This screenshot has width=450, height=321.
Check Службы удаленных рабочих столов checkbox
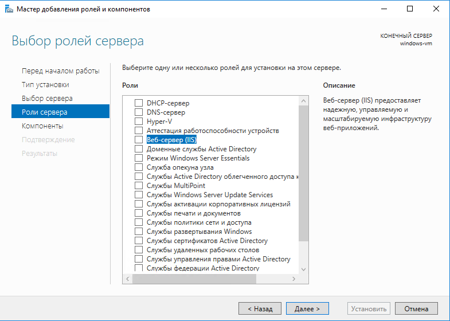(x=139, y=250)
